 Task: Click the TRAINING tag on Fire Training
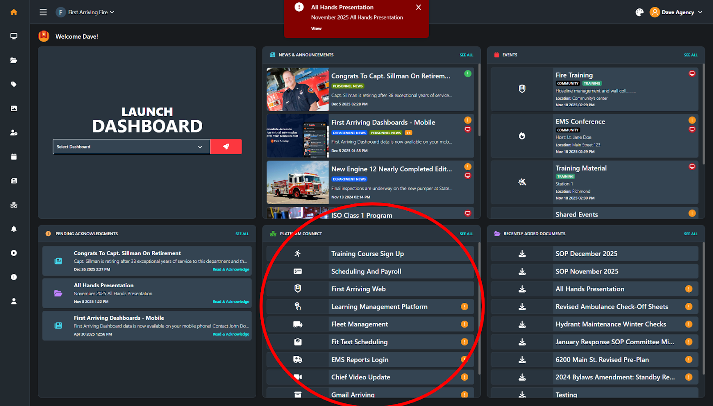tap(592, 84)
